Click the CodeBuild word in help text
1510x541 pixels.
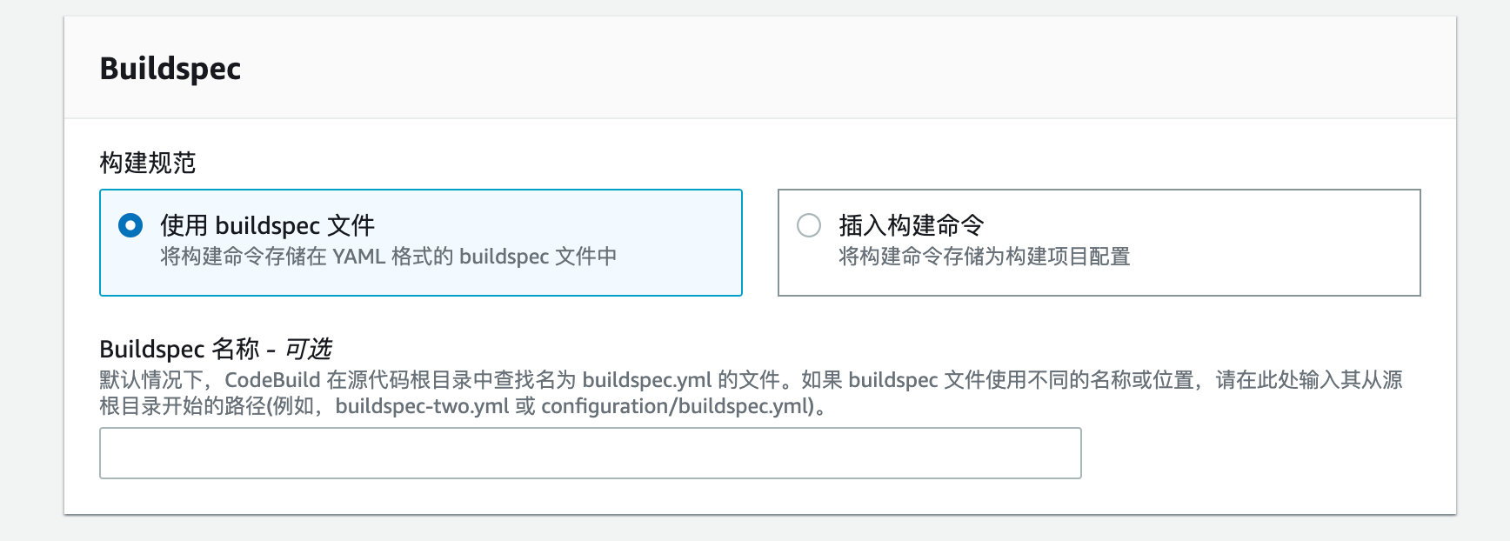(x=272, y=380)
